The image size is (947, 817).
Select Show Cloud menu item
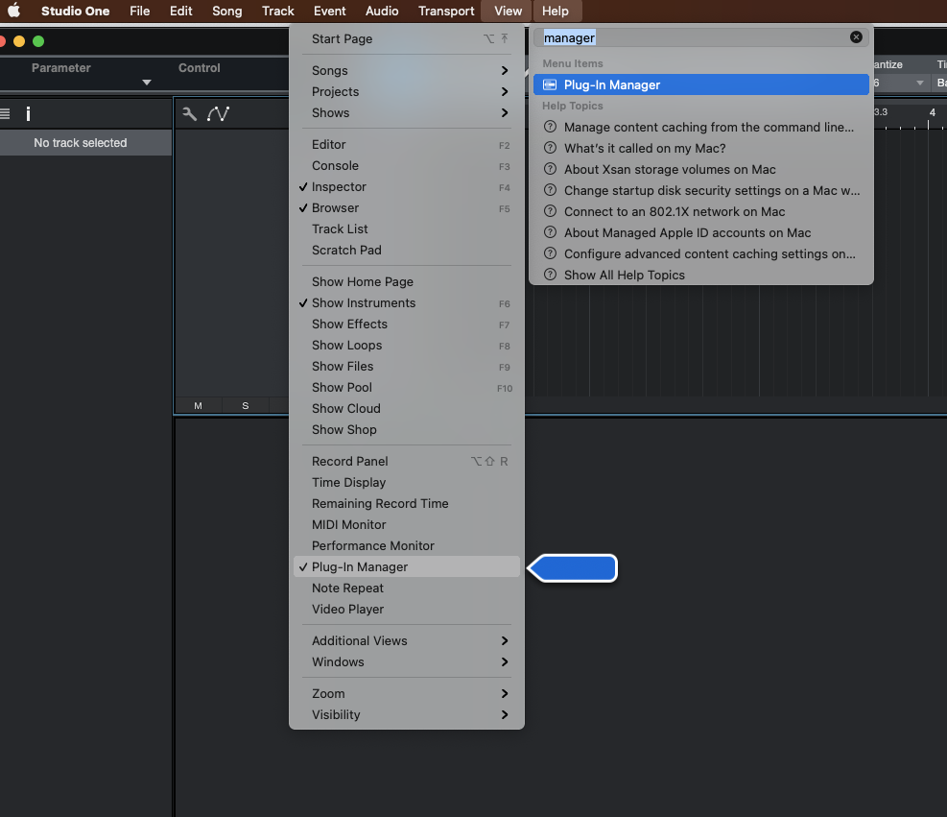coord(407,409)
